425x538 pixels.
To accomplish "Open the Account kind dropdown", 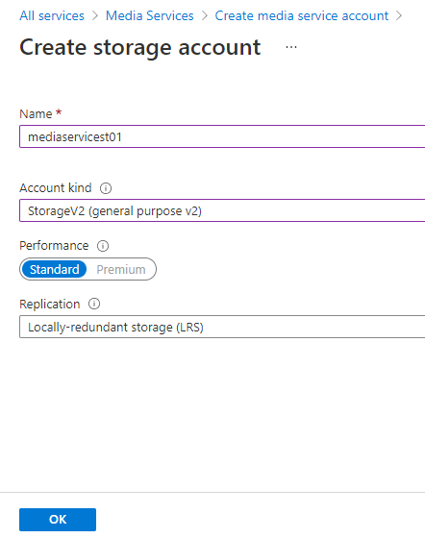I will coord(222,210).
